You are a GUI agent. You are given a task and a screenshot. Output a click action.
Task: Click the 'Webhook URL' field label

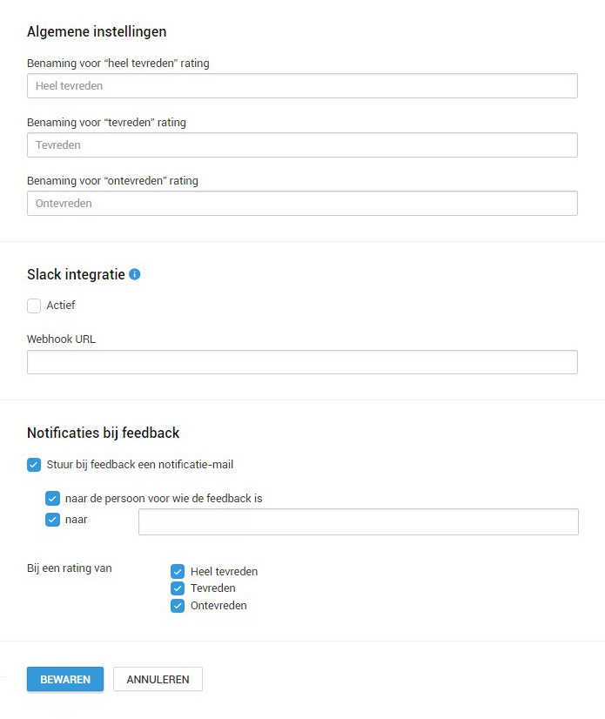[x=61, y=339]
